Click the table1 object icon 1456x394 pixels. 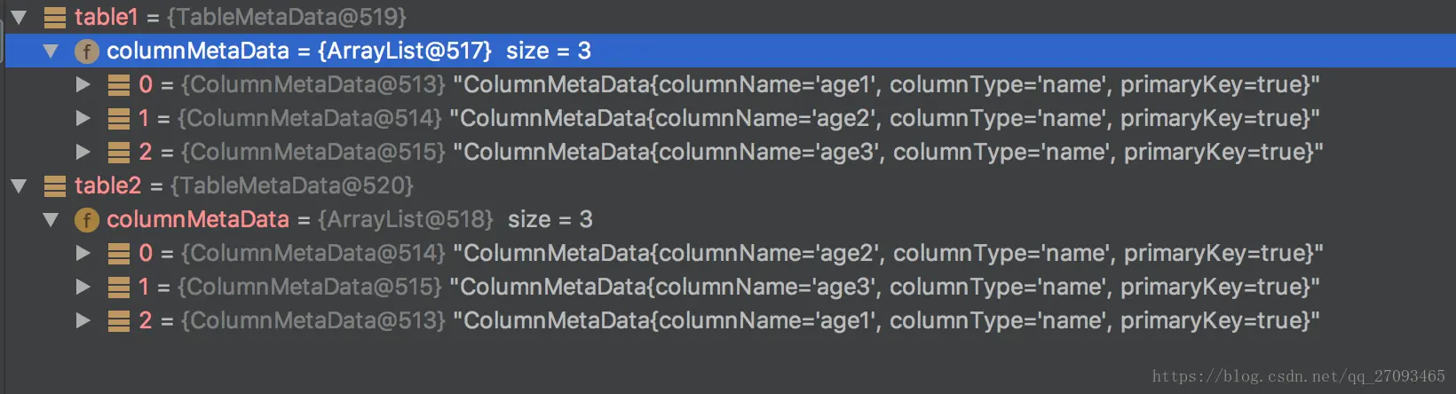point(54,17)
